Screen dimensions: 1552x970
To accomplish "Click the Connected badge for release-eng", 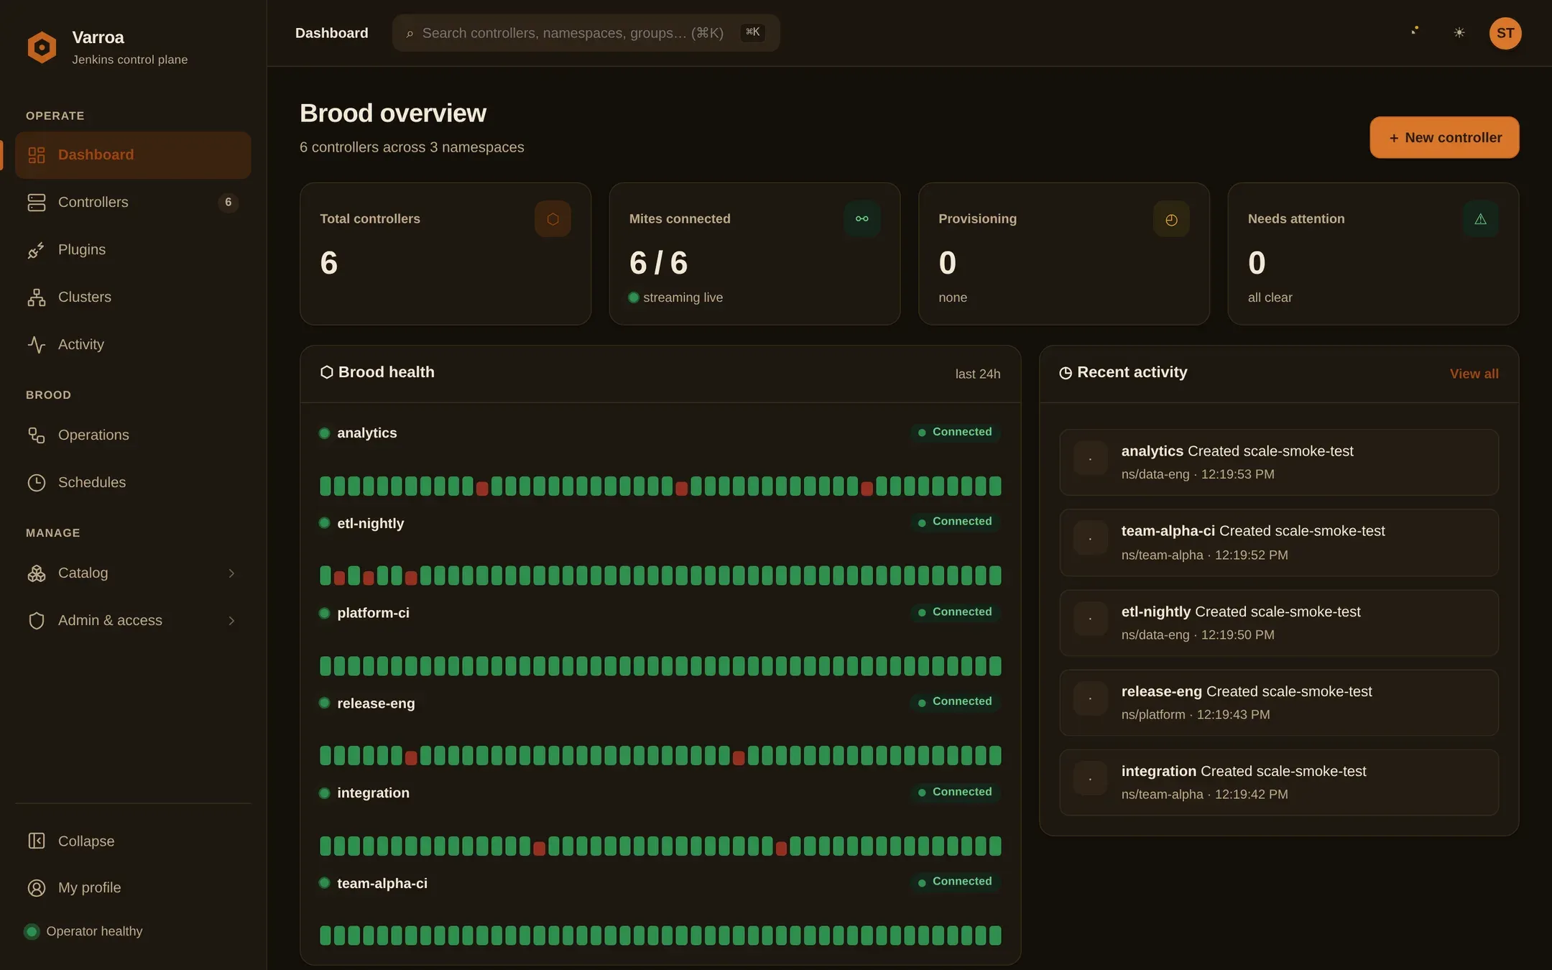I will (955, 702).
